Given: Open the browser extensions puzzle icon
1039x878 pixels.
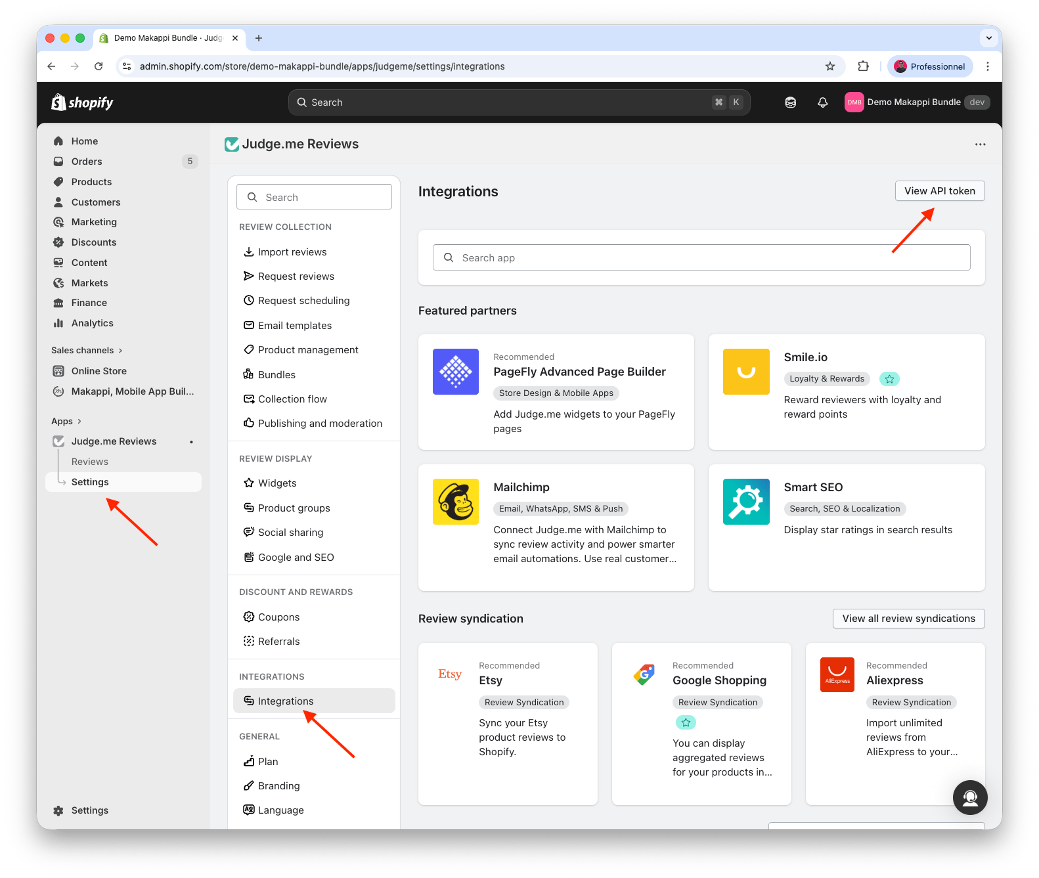Looking at the screenshot, I should coord(863,66).
